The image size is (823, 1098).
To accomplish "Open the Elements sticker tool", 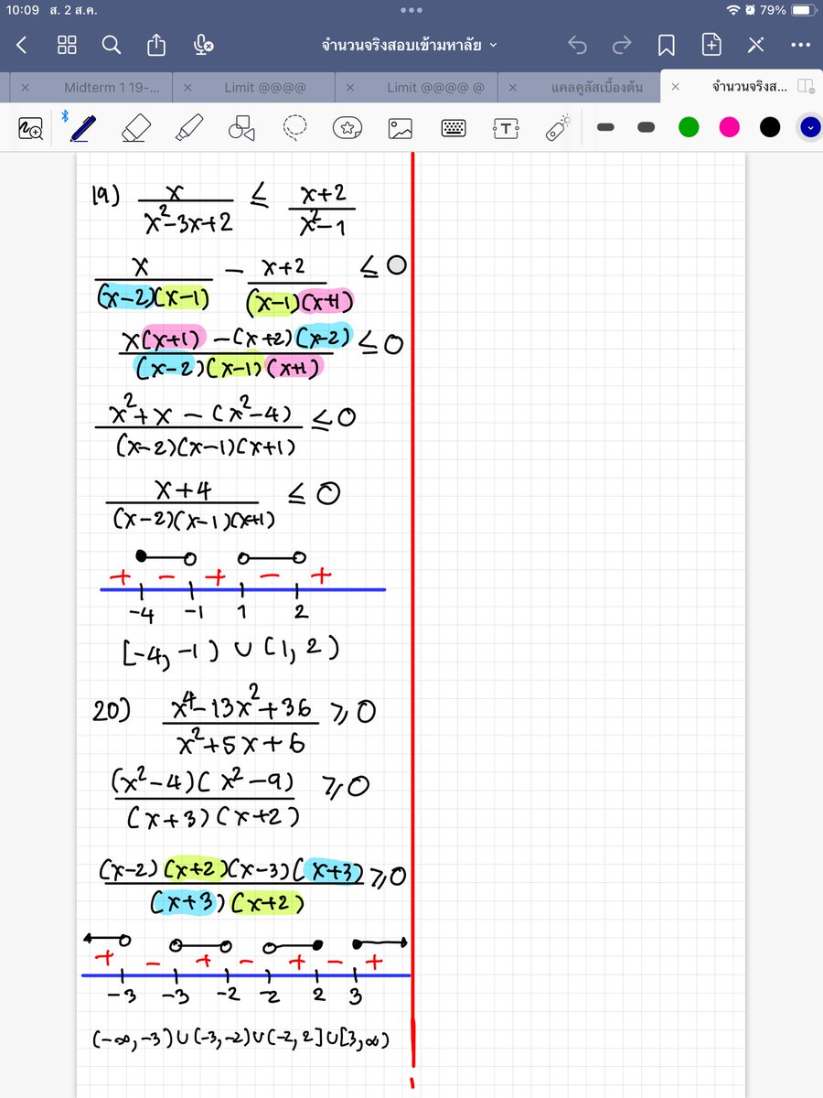I will tap(347, 128).
